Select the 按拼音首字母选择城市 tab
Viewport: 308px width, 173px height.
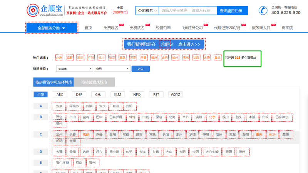tap(54, 82)
